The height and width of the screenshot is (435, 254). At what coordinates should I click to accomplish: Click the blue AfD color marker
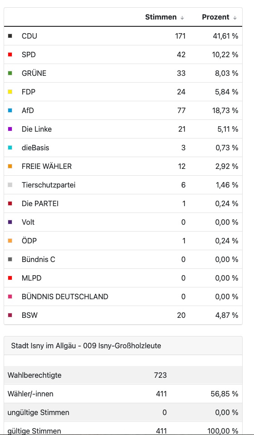10,110
